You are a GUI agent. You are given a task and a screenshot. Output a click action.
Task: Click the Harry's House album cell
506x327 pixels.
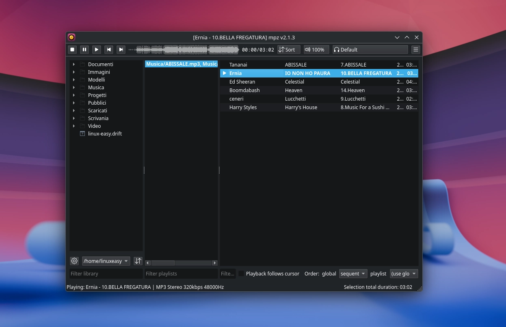click(x=301, y=107)
